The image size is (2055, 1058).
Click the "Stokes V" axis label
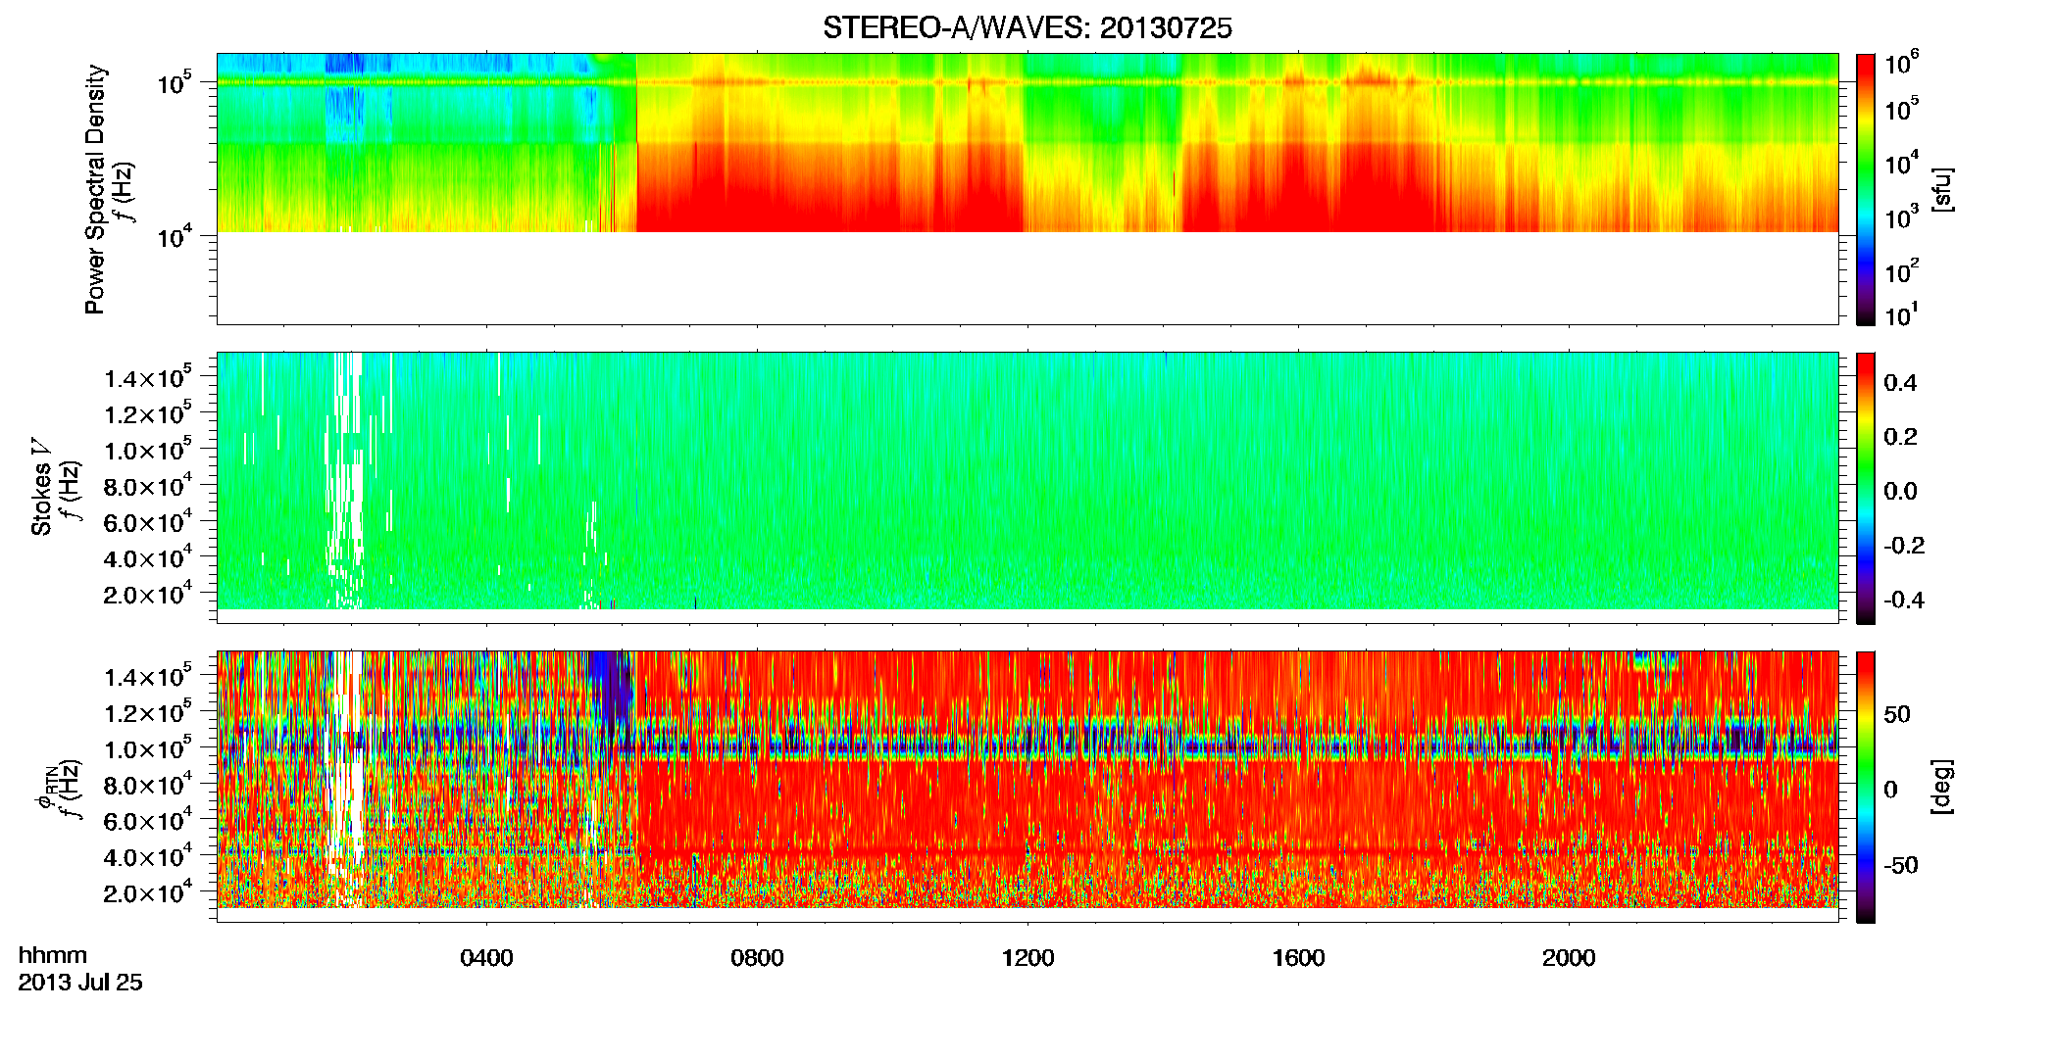[x=42, y=487]
